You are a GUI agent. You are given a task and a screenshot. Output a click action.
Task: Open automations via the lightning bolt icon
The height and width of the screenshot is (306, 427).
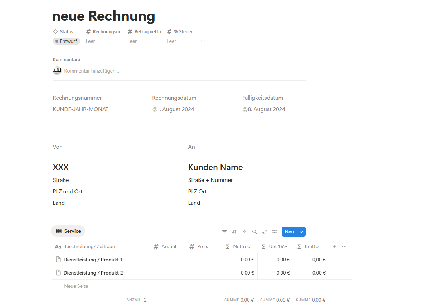(x=244, y=232)
